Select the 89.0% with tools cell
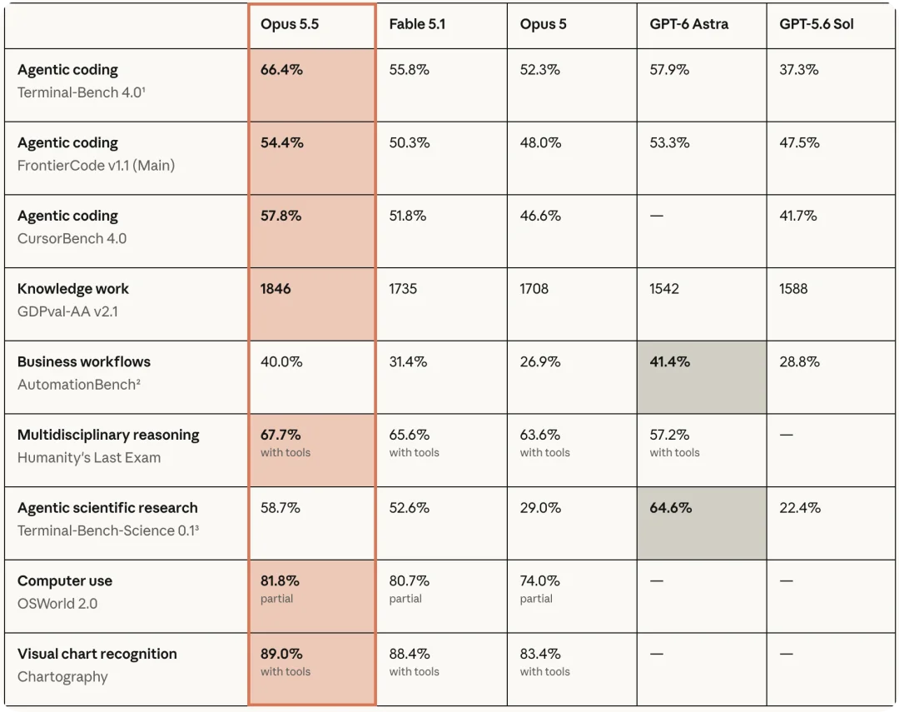The image size is (899, 712). click(x=312, y=669)
